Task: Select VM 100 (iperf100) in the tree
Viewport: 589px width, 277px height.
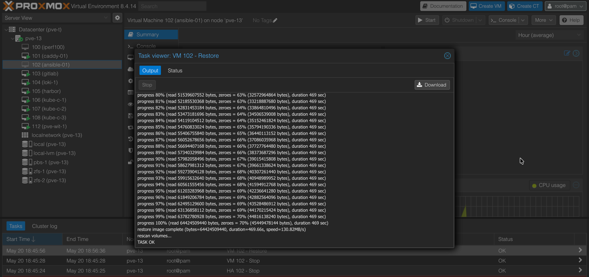Action: (x=48, y=47)
